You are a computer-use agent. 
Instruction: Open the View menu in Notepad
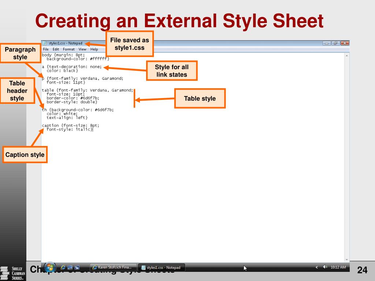click(82, 49)
